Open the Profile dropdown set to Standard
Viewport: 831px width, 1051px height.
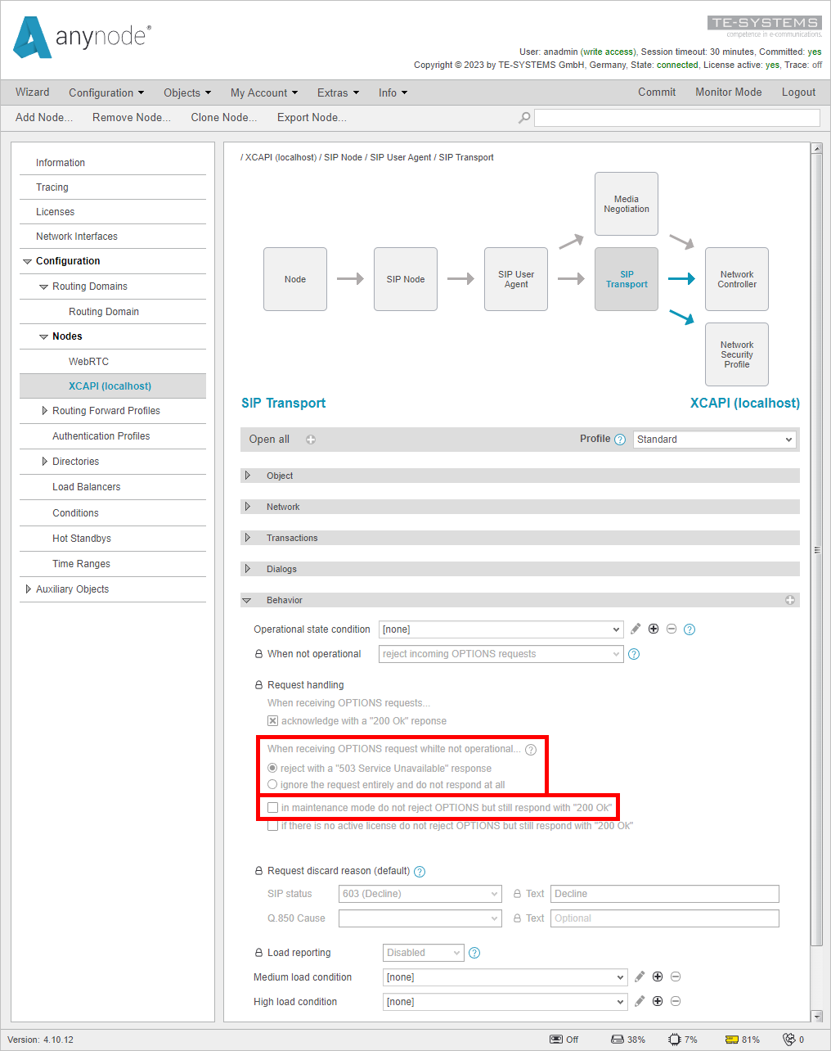(x=713, y=439)
